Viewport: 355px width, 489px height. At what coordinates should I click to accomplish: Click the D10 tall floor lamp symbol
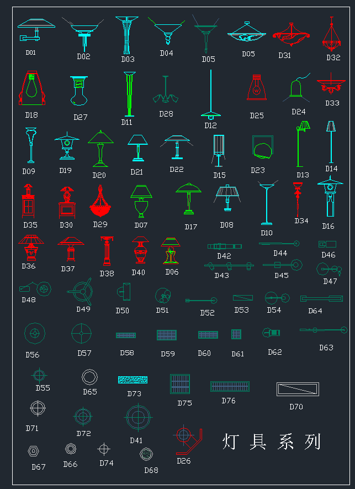(267, 203)
